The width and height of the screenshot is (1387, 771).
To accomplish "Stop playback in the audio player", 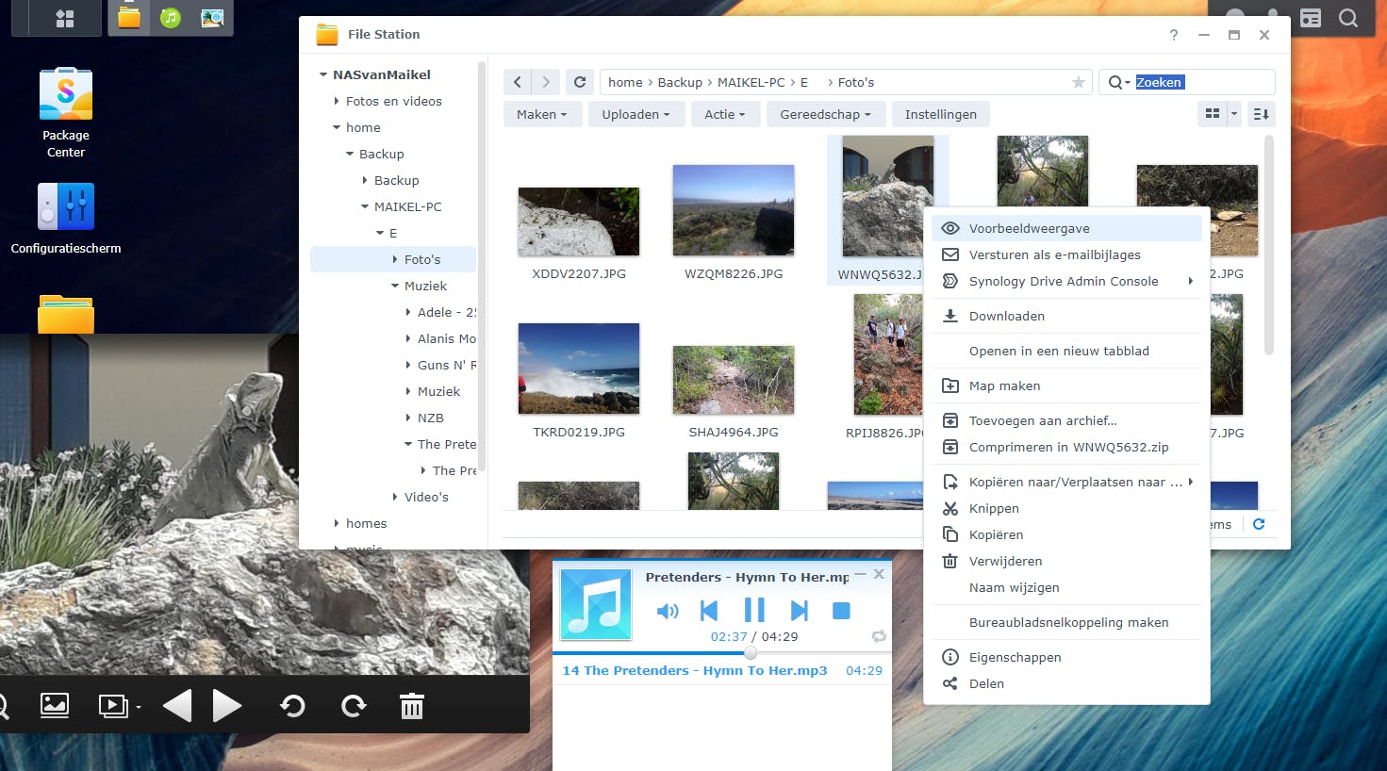I will click(841, 611).
